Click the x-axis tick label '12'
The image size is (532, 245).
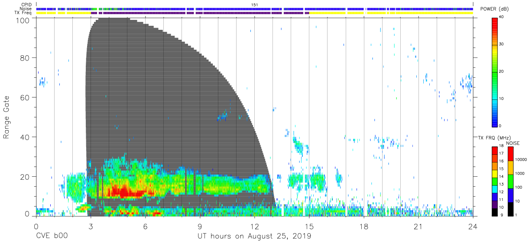pos(254,226)
